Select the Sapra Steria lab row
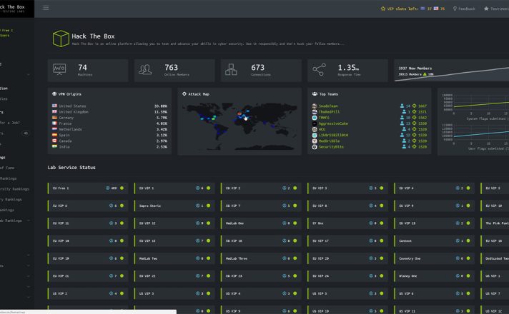Screen dimensions: 509x314 coord(174,206)
